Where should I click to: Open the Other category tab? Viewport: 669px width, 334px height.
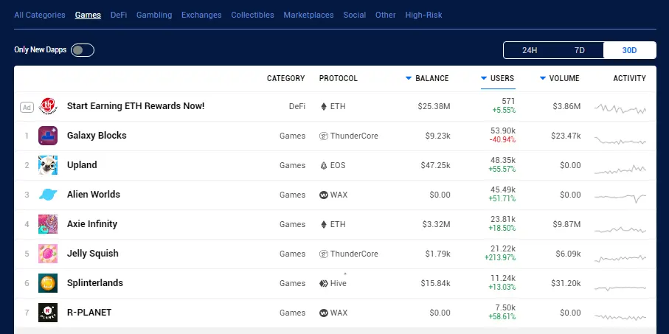[385, 15]
